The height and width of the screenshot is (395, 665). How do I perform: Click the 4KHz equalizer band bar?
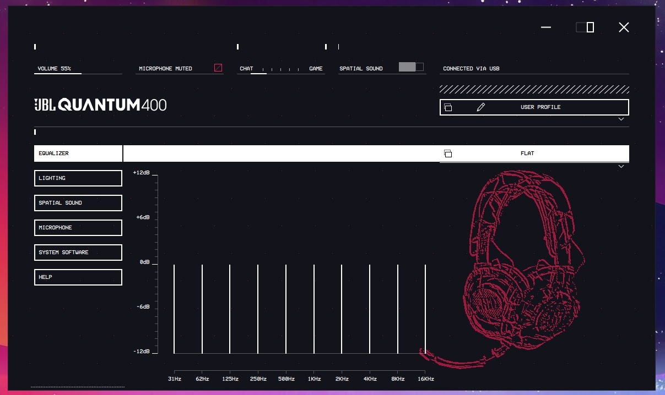pos(370,309)
